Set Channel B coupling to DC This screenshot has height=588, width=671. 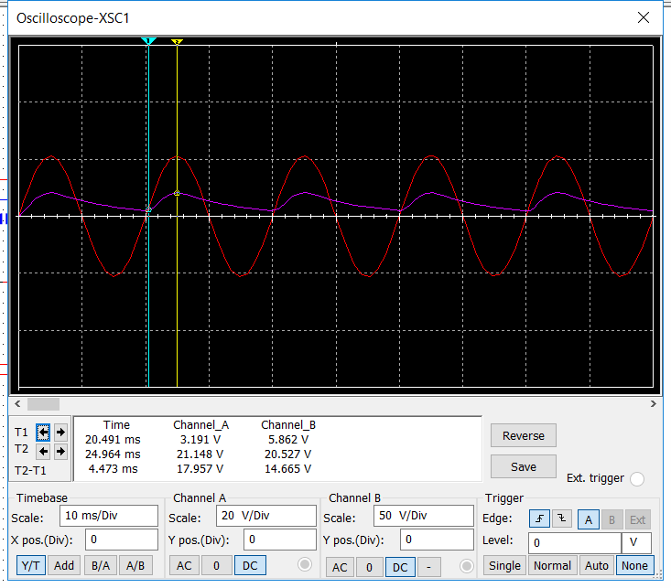tap(400, 566)
